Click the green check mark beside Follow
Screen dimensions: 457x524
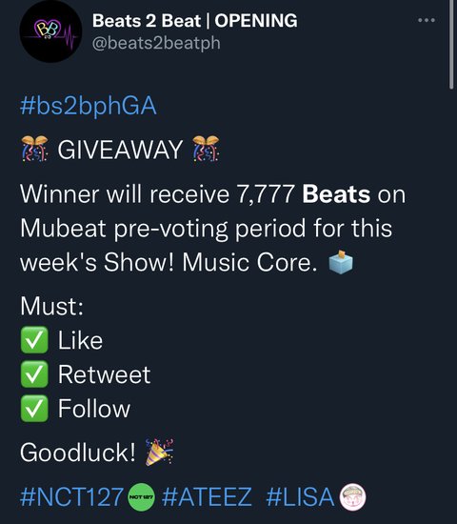[x=34, y=409]
